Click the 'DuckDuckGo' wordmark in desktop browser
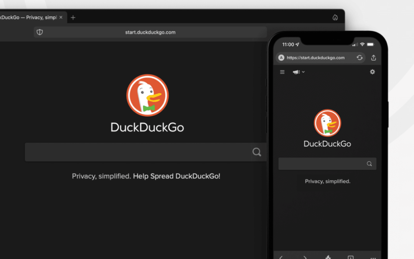 point(147,127)
